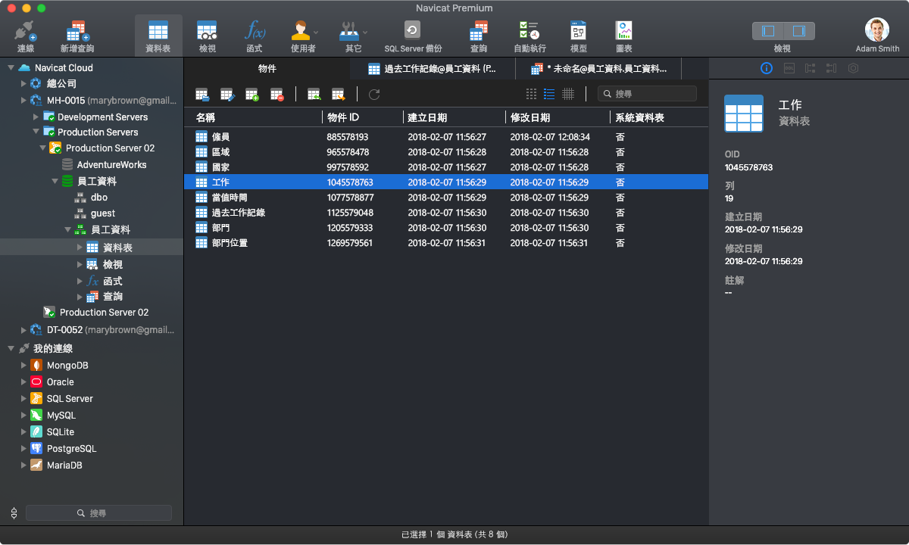Viewport: 909px width, 545px height.
Task: Open the 函式 (Function) toolbar icon
Action: [255, 31]
